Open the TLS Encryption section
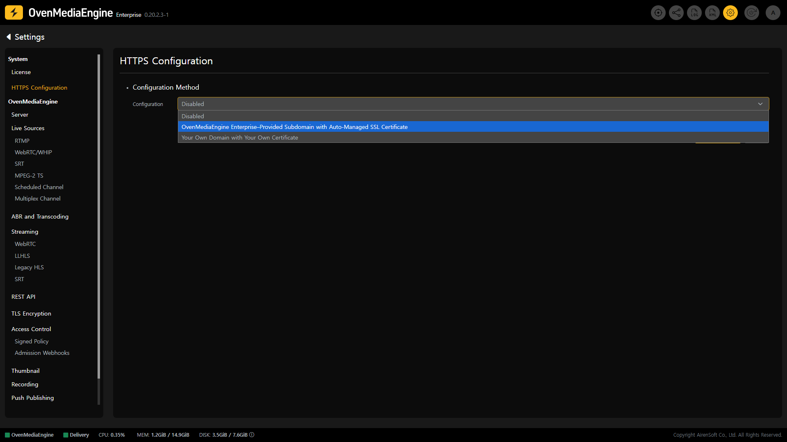787x442 pixels. [x=31, y=313]
